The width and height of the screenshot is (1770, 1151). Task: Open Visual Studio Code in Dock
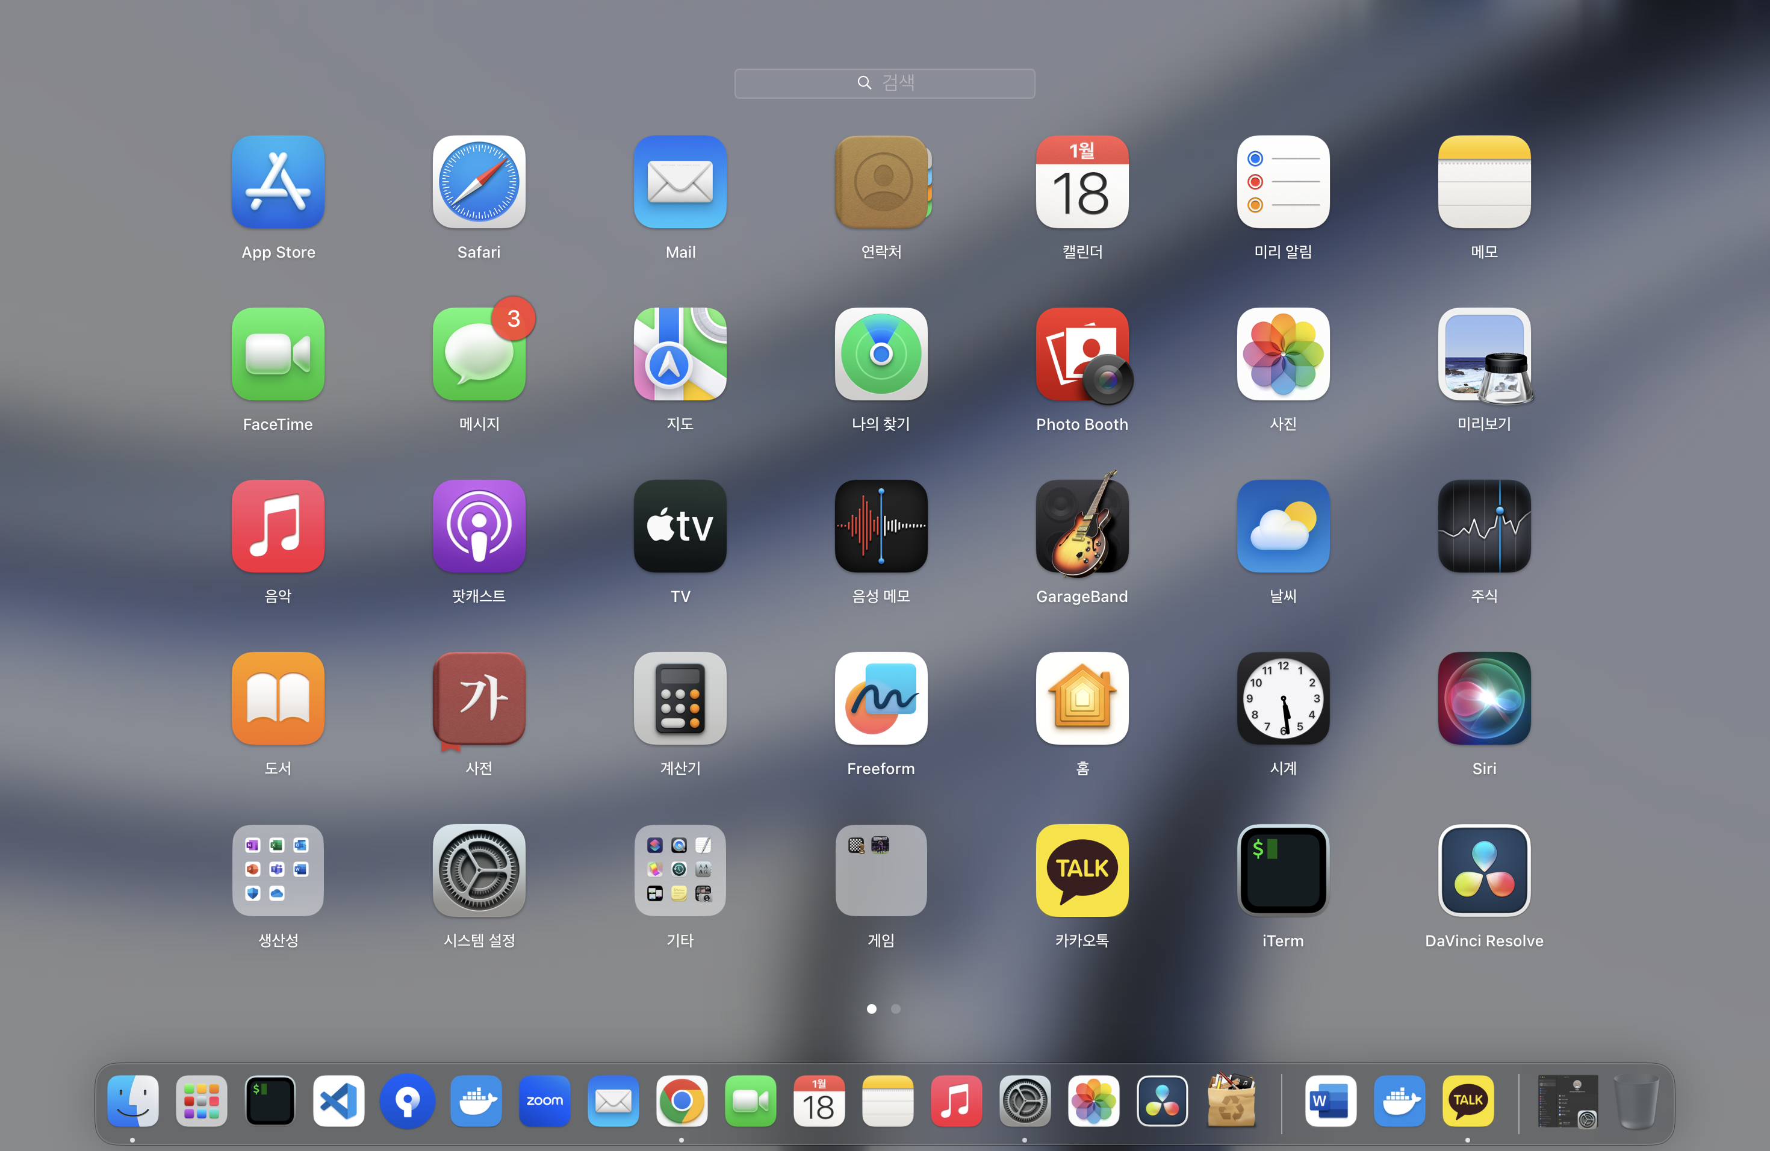point(338,1100)
